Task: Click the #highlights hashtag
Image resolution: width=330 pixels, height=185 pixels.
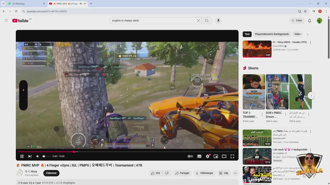Action: (x=69, y=183)
